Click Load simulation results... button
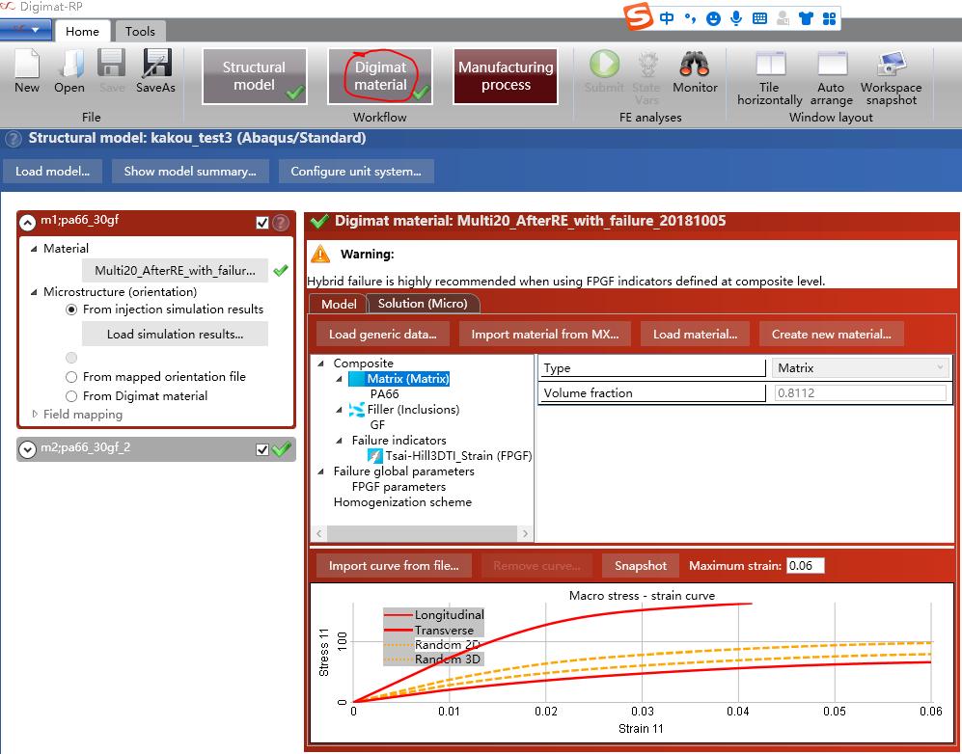Screen dimensions: 962x754 pyautogui.click(x=175, y=334)
